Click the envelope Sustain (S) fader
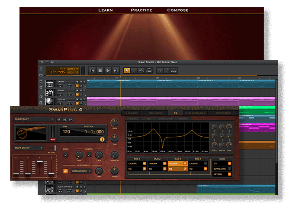Screen dimensions: 289x212 [x=40, y=162]
